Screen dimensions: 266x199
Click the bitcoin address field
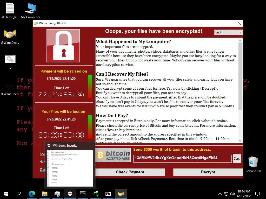182,159
